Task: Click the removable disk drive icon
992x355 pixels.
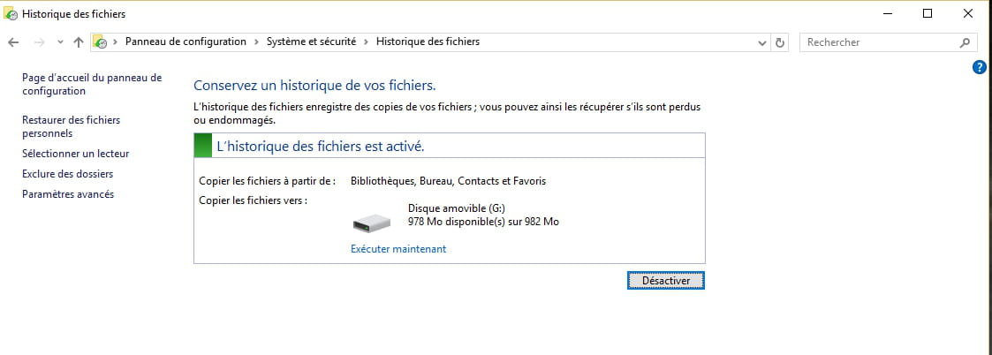Action: tap(371, 223)
